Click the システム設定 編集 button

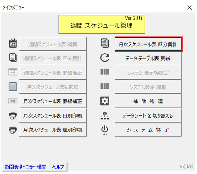[x=148, y=87]
